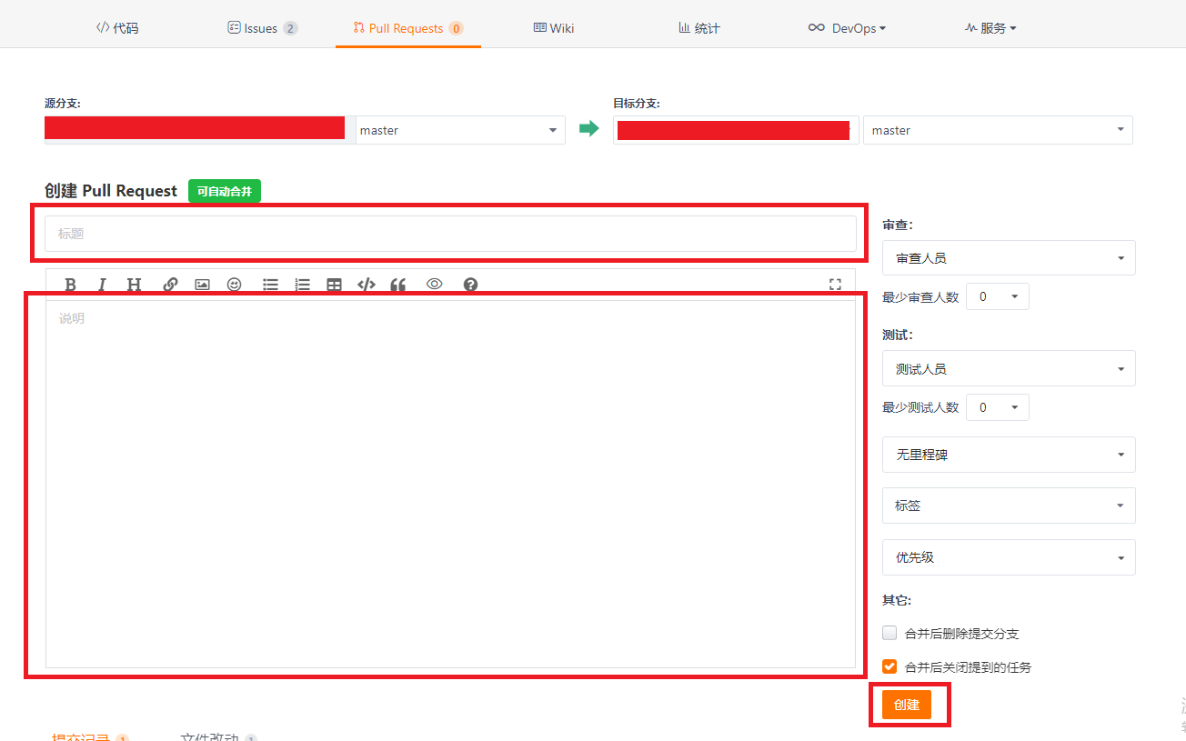Screen dimensions: 1186x741
Task: Open the 无里程碑 milestone dropdown
Action: point(1008,455)
